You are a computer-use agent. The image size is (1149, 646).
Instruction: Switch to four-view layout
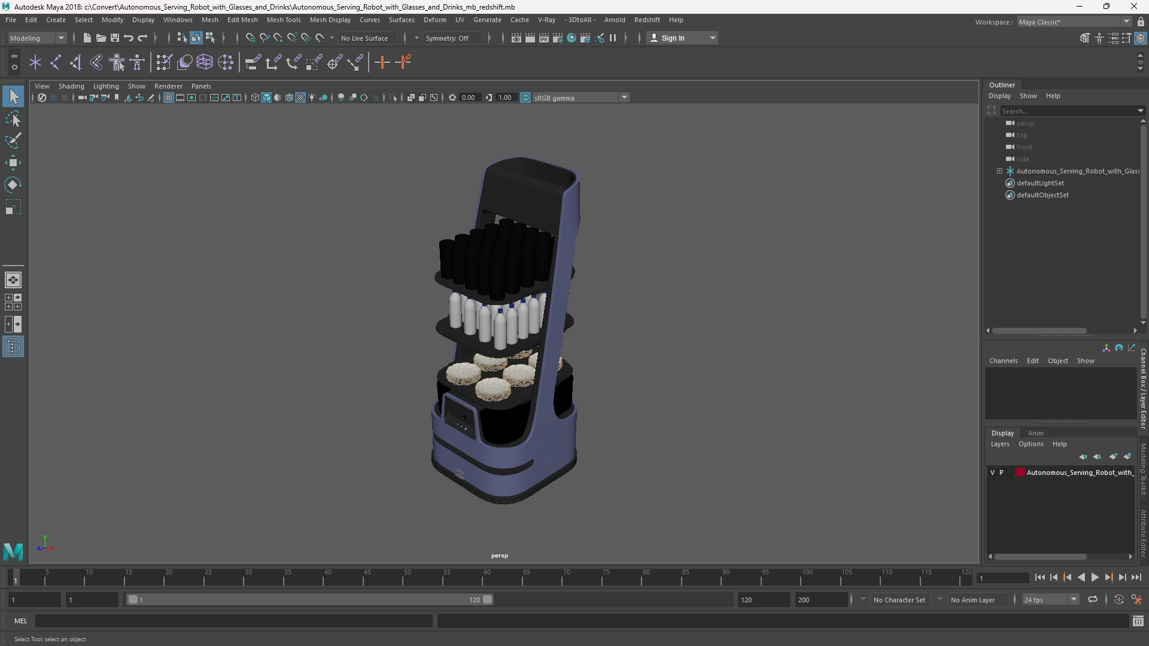point(13,302)
